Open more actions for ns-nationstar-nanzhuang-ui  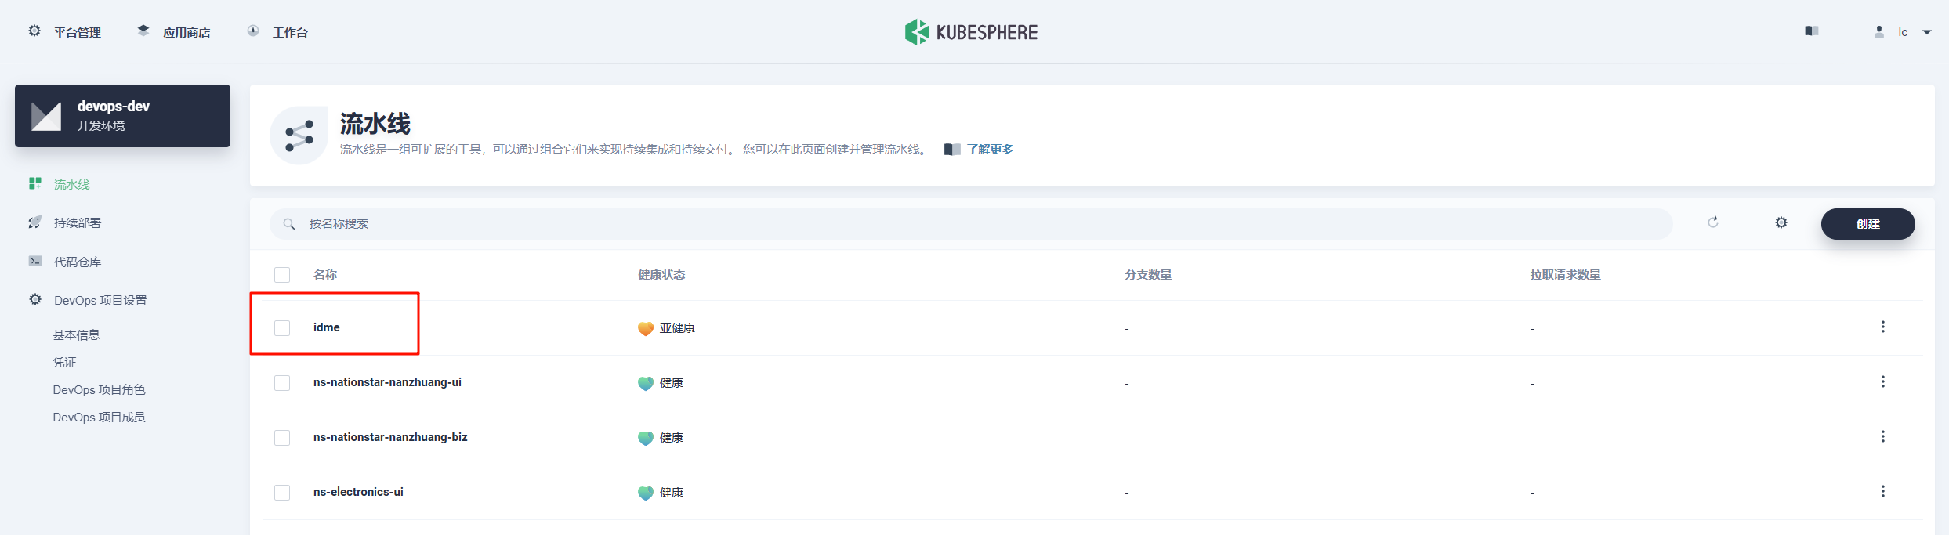tap(1882, 382)
